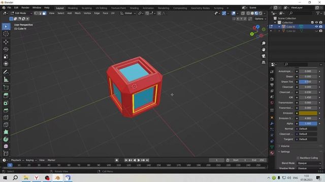This screenshot has width=325, height=182.
Task: Open the Shadow Mode dropdown
Action: point(309,168)
